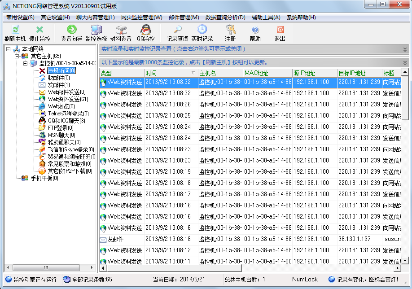This screenshot has height=289, width=412.
Task: Select 其它[如P2P下载](0) tree node
Action: [x=70, y=171]
